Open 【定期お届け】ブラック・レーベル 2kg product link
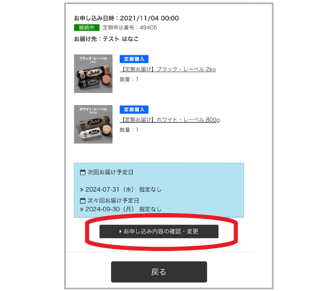 (168, 69)
